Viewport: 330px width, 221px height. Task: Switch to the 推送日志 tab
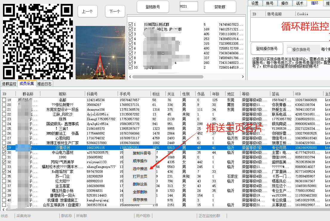[44, 84]
